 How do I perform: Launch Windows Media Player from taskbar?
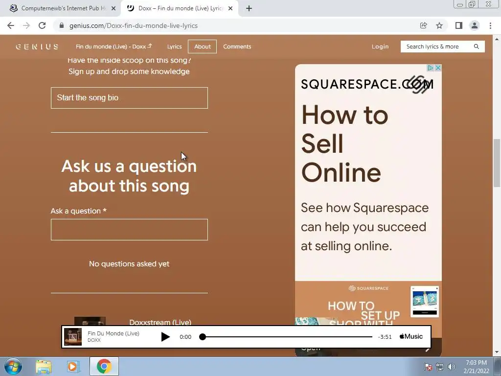73,367
